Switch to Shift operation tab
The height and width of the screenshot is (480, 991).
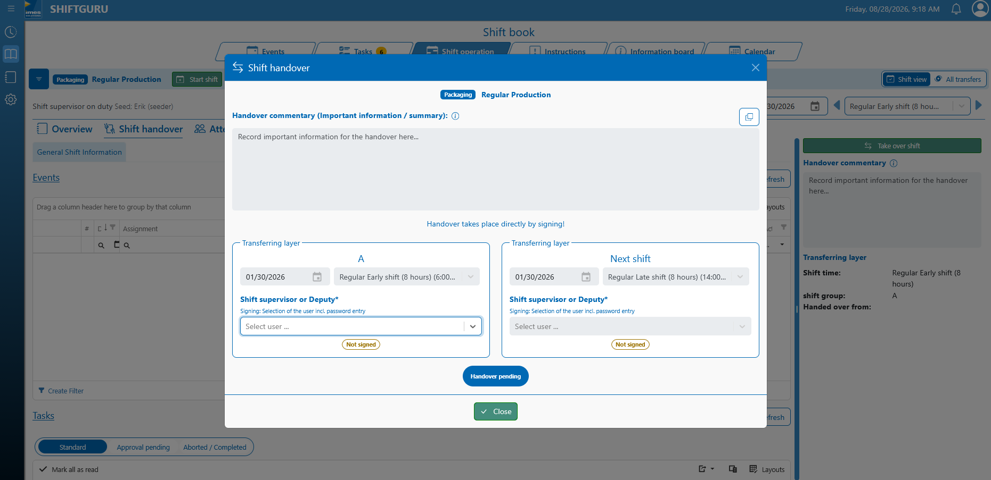[461, 52]
